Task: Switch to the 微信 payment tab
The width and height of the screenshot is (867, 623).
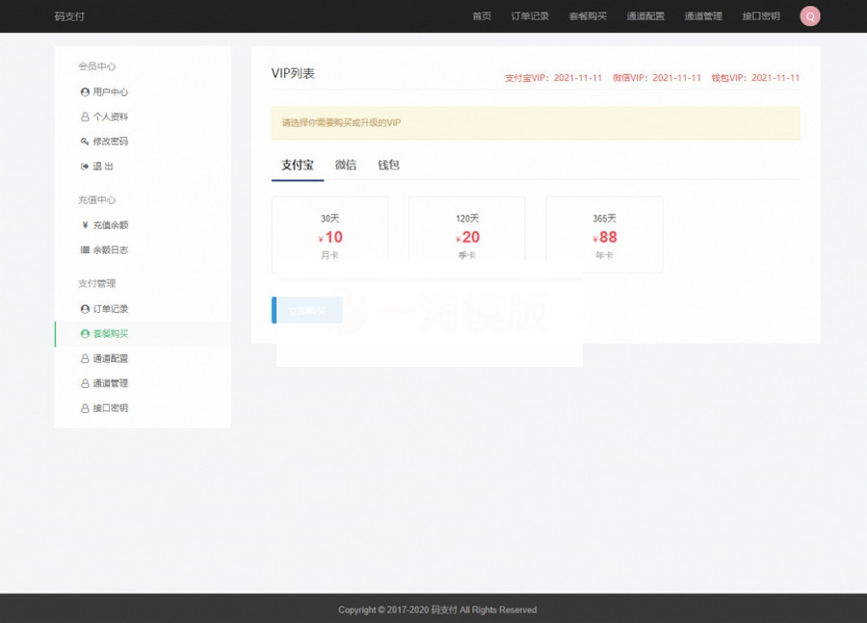Action: 345,165
